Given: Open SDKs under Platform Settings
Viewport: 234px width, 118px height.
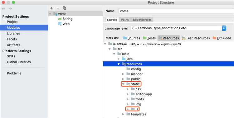Looking at the screenshot, I should tap(11, 56).
